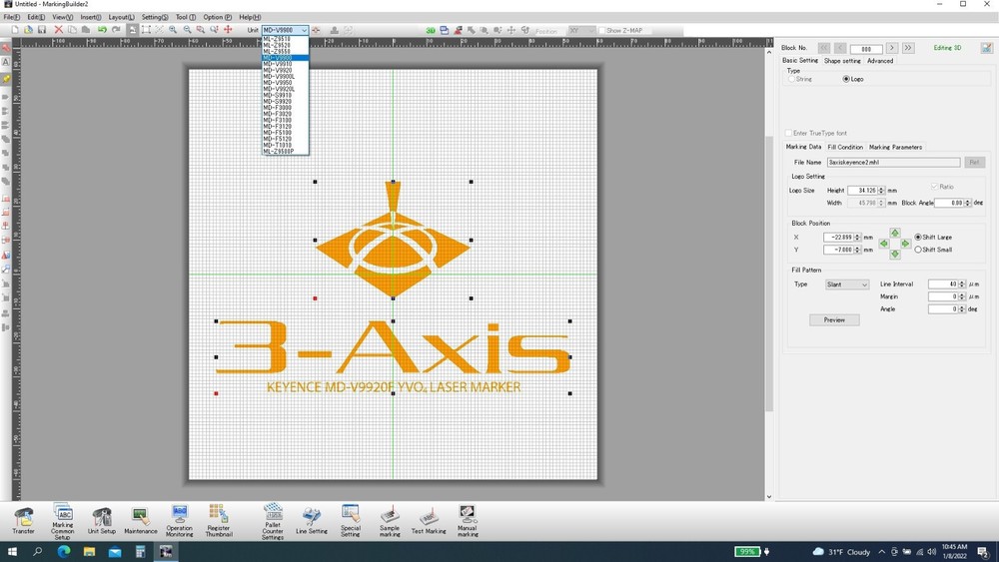Create a new file from toolbar
This screenshot has width=999, height=562.
[x=15, y=30]
